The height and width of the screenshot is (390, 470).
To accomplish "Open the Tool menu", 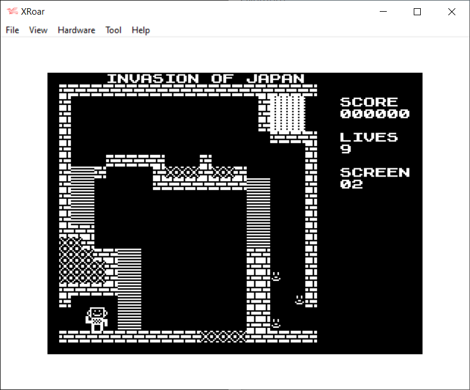I will pyautogui.click(x=113, y=30).
